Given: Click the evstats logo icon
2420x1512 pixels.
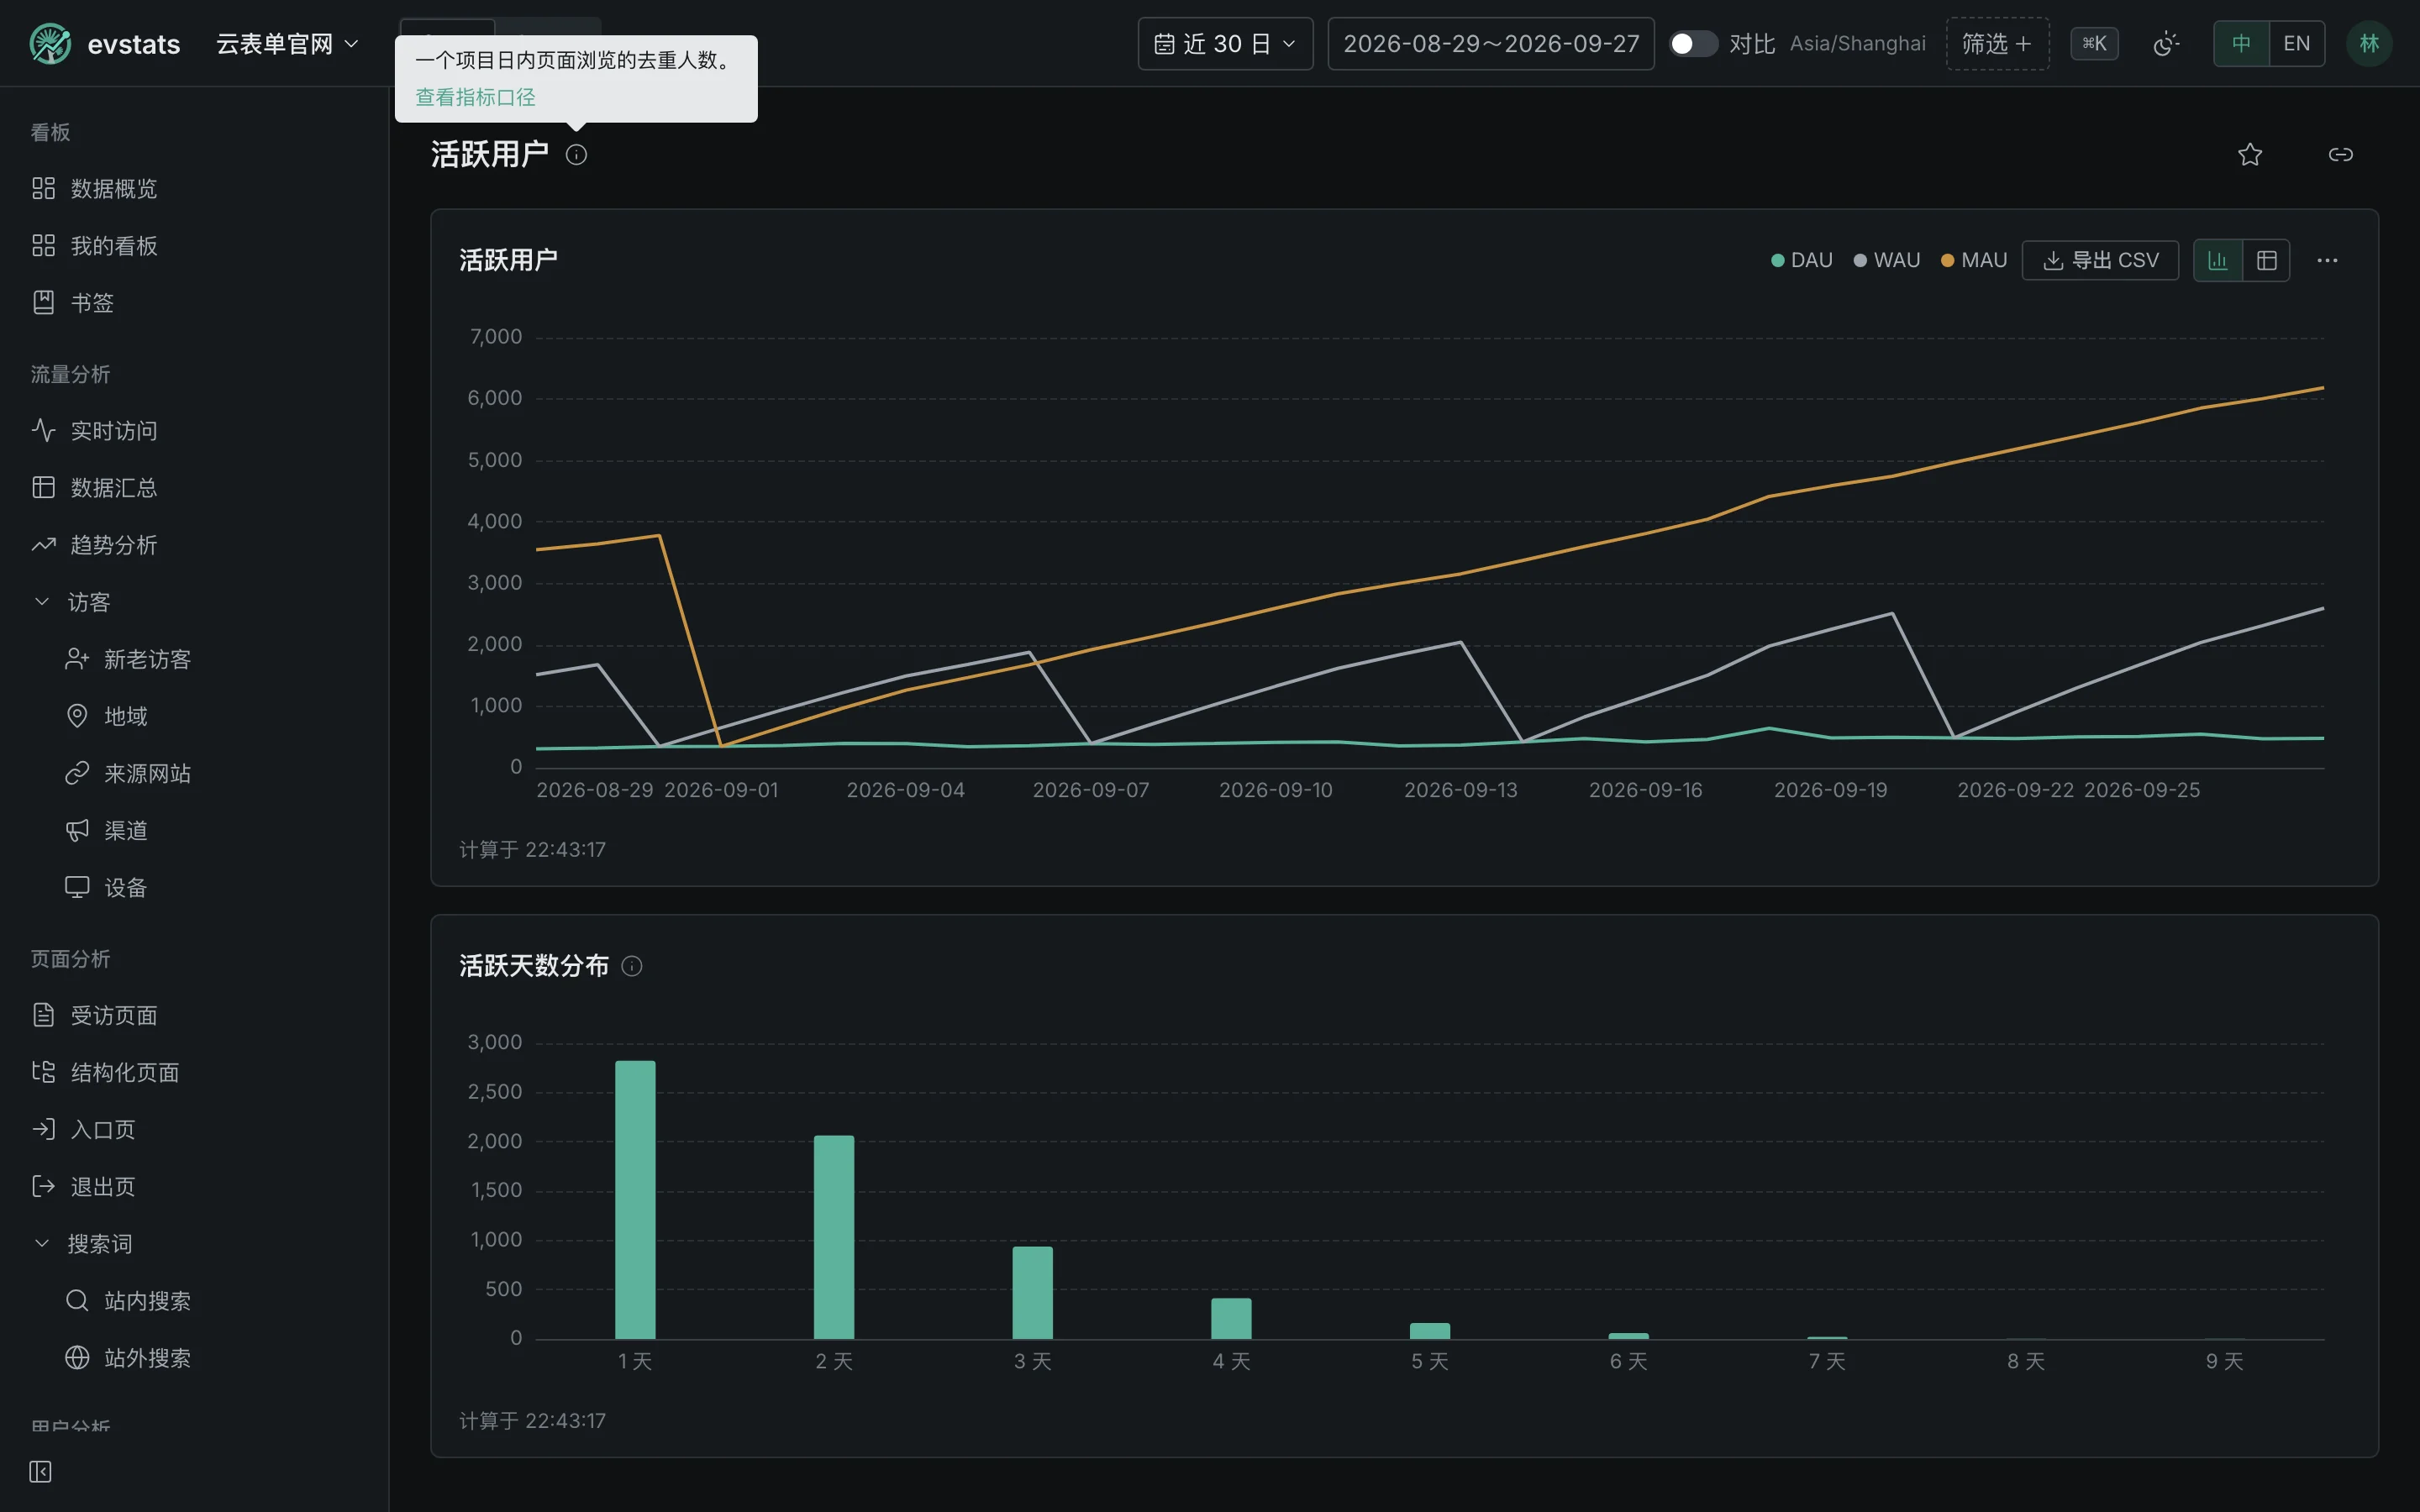Looking at the screenshot, I should coord(50,44).
